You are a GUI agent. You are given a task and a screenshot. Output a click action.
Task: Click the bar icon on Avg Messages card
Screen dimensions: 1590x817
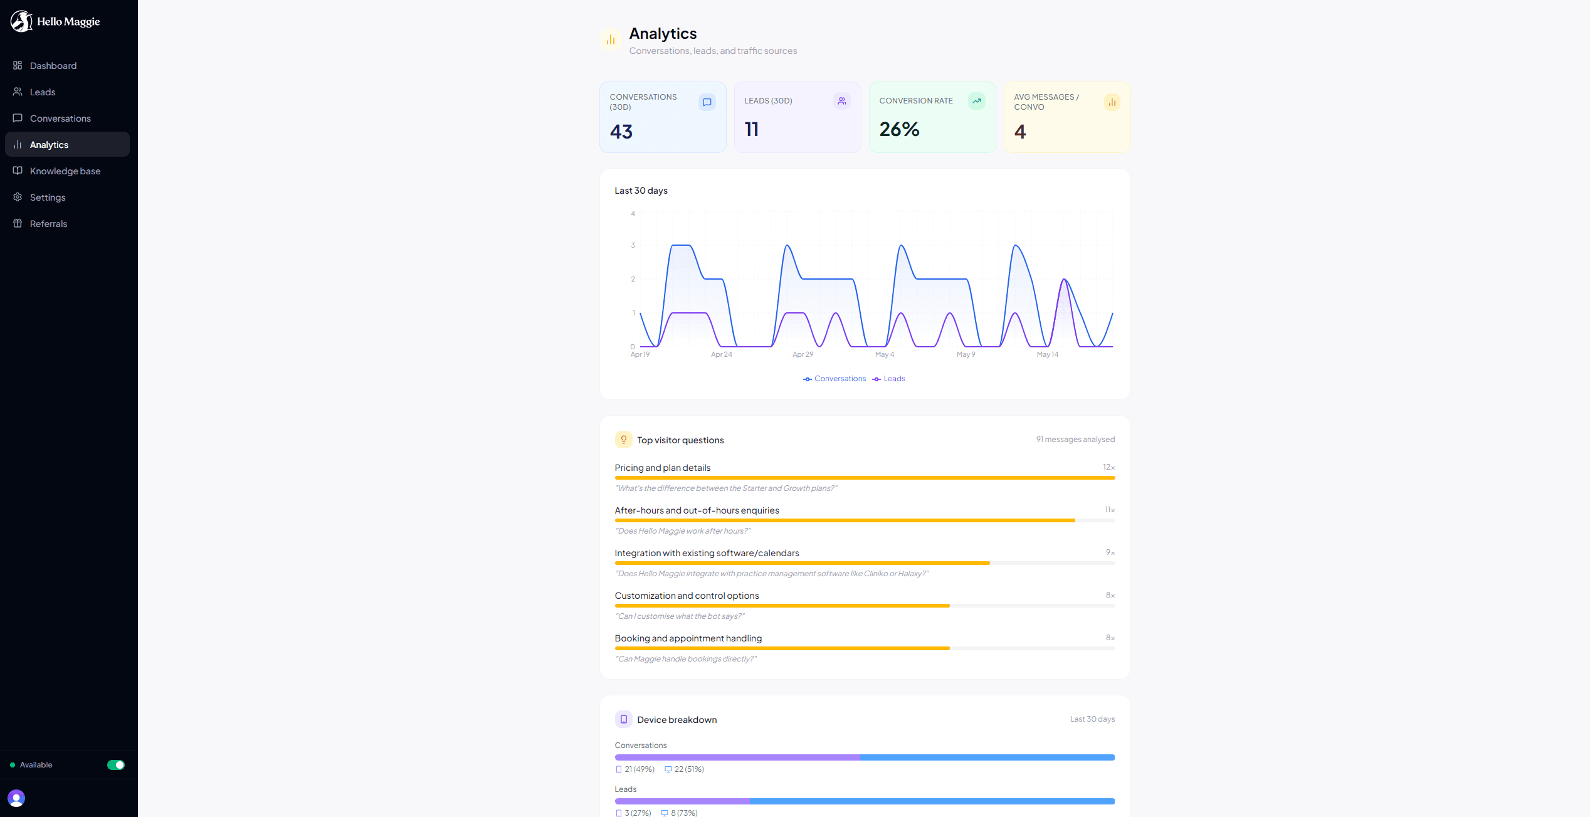(1112, 102)
